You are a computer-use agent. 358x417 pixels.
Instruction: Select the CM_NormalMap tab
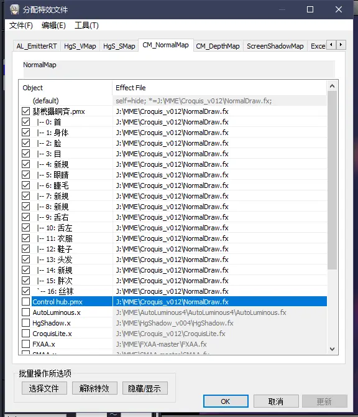coord(165,45)
